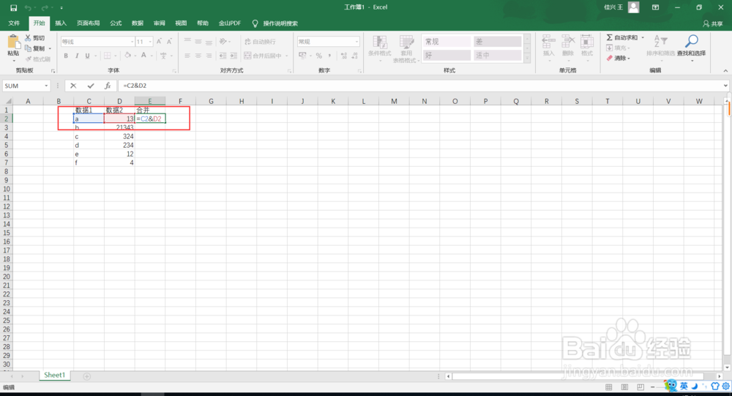
Task: Toggle Italic formatting
Action: pos(77,56)
